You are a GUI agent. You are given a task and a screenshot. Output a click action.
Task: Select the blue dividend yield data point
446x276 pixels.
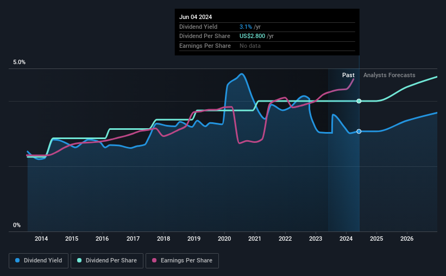[359, 131]
